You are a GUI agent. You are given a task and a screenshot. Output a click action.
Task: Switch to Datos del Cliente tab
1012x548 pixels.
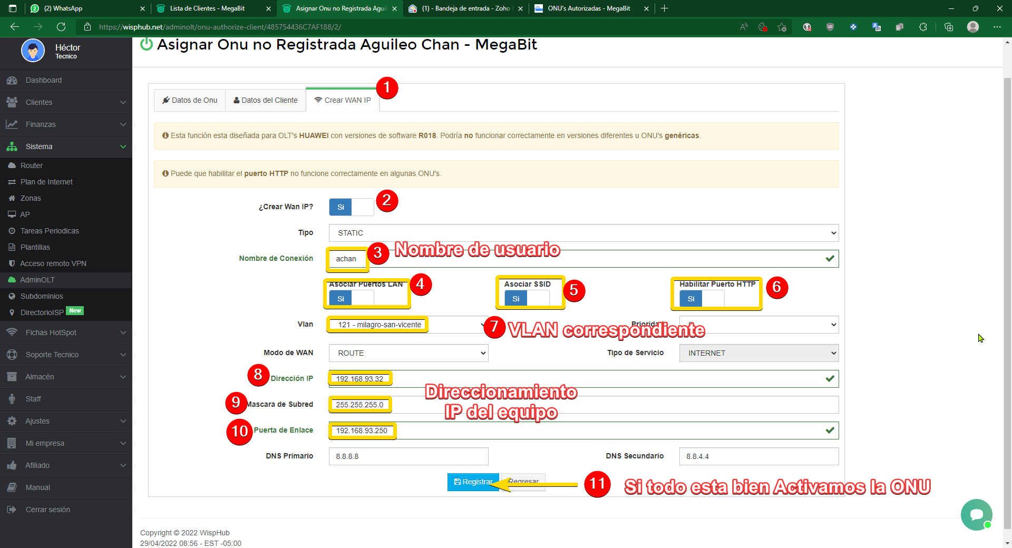click(266, 100)
